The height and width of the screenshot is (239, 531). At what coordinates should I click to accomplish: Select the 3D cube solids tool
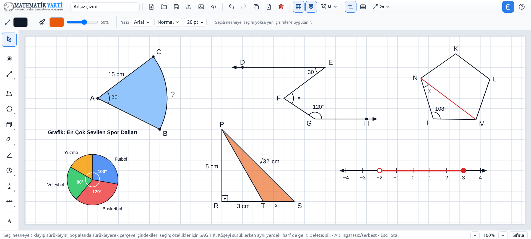[x=9, y=124]
